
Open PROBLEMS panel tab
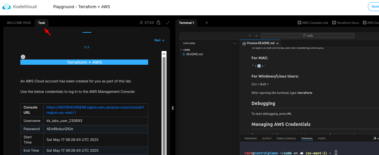coord(251,139)
